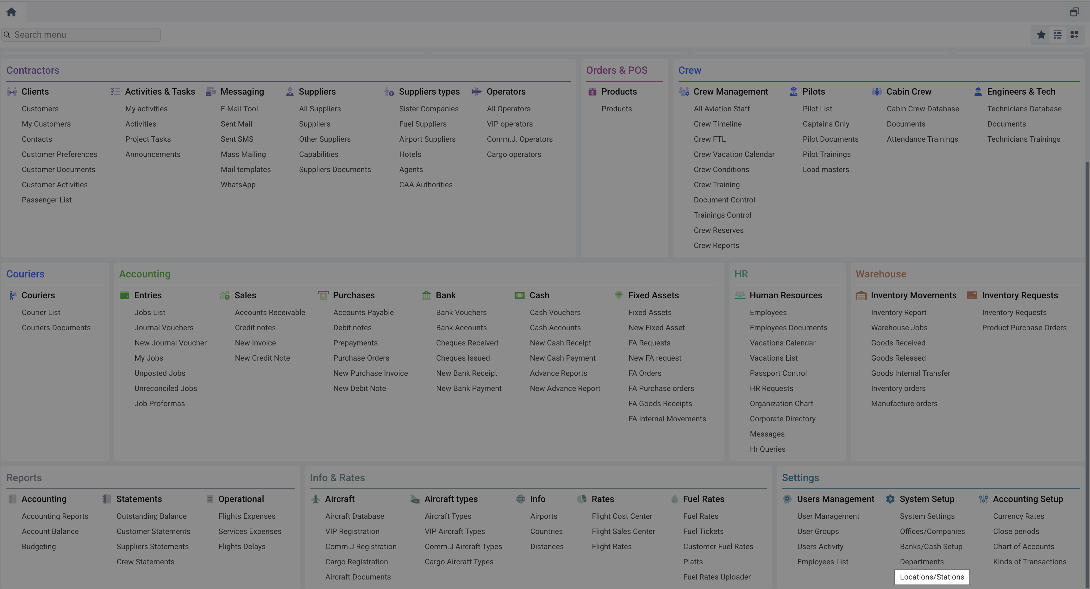
Task: Open New Journal Voucher entry
Action: 170,343
